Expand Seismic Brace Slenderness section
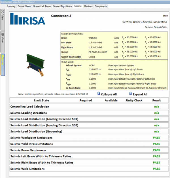 coord(28,150)
